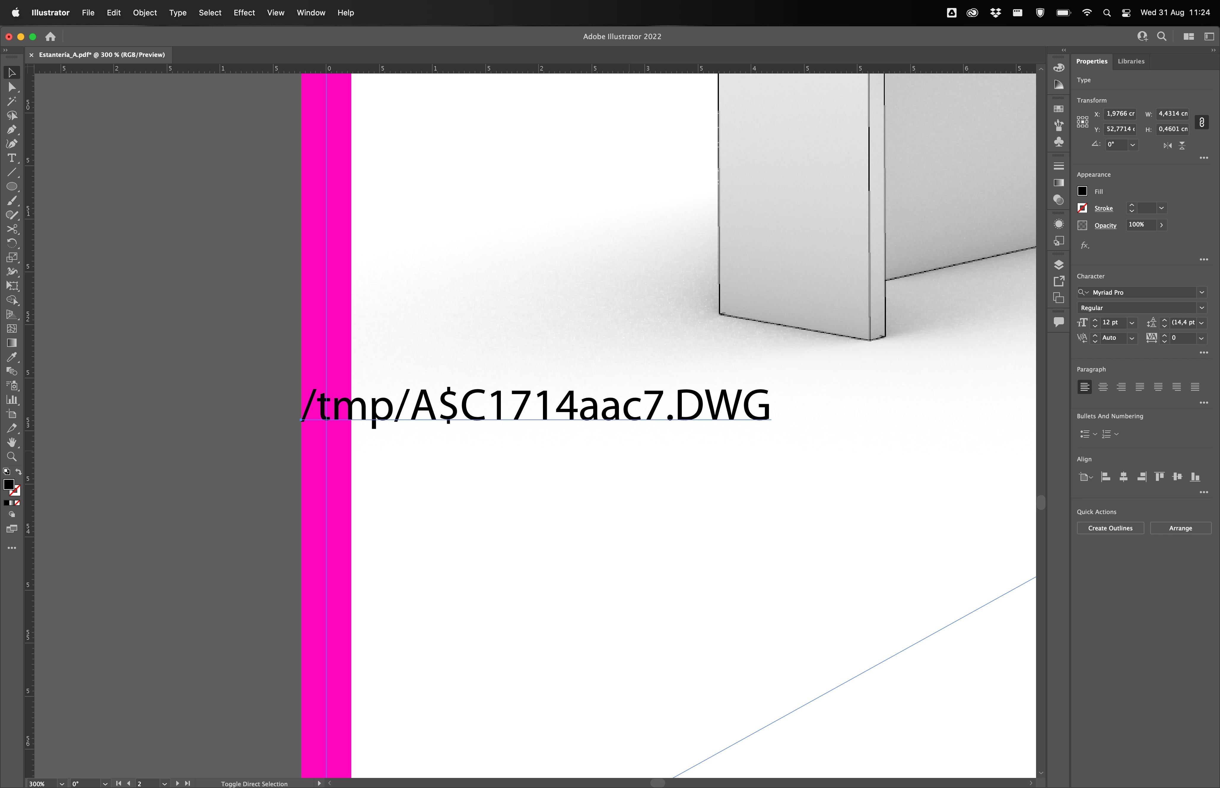Select the Type tool
Screen dimensions: 1220x788
tap(12, 158)
